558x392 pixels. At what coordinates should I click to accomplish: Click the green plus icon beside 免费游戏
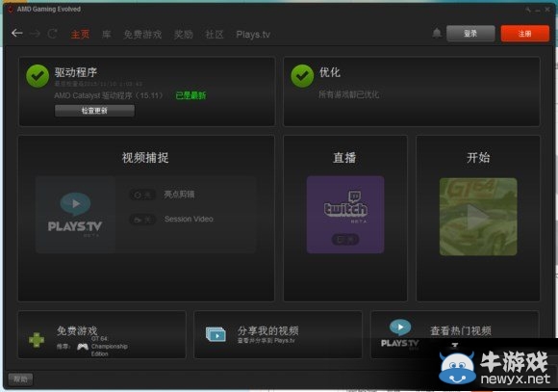37,340
